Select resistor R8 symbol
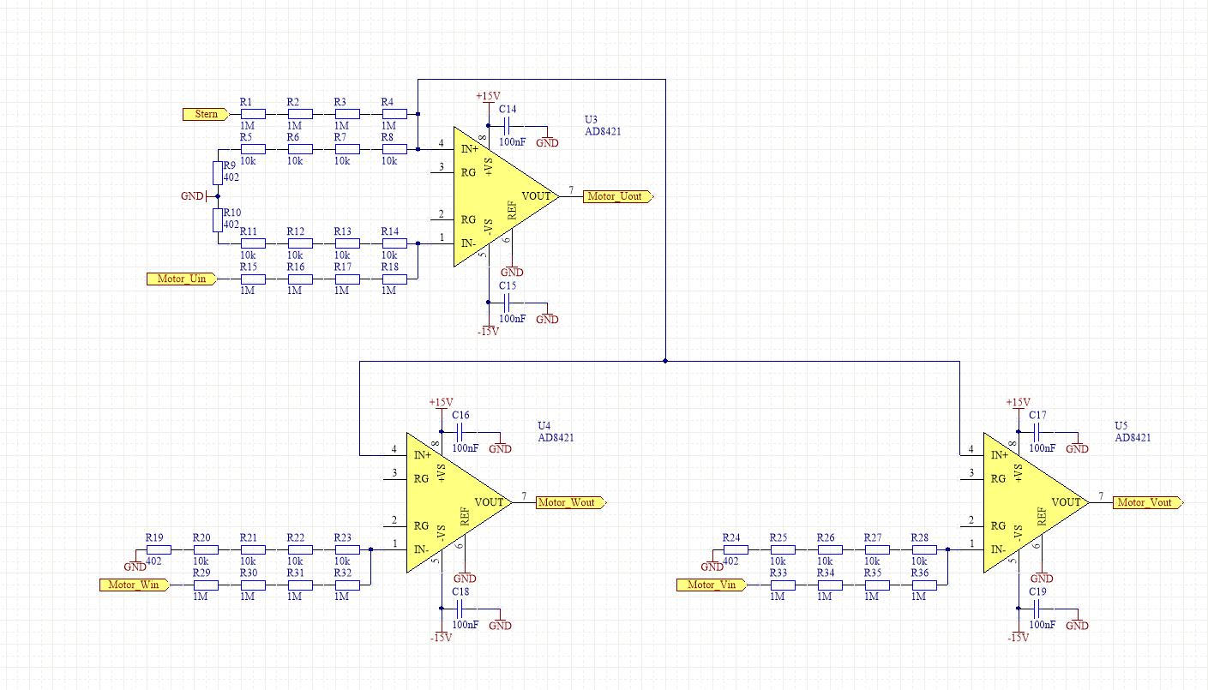Image resolution: width=1208 pixels, height=690 pixels. point(394,149)
